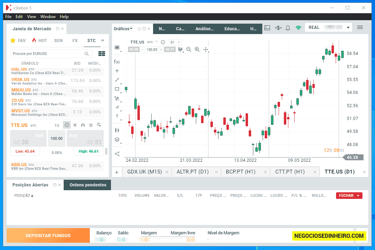This screenshot has height=250, width=375.
Task: Switch to the SEN market tab
Action: coord(58,40)
